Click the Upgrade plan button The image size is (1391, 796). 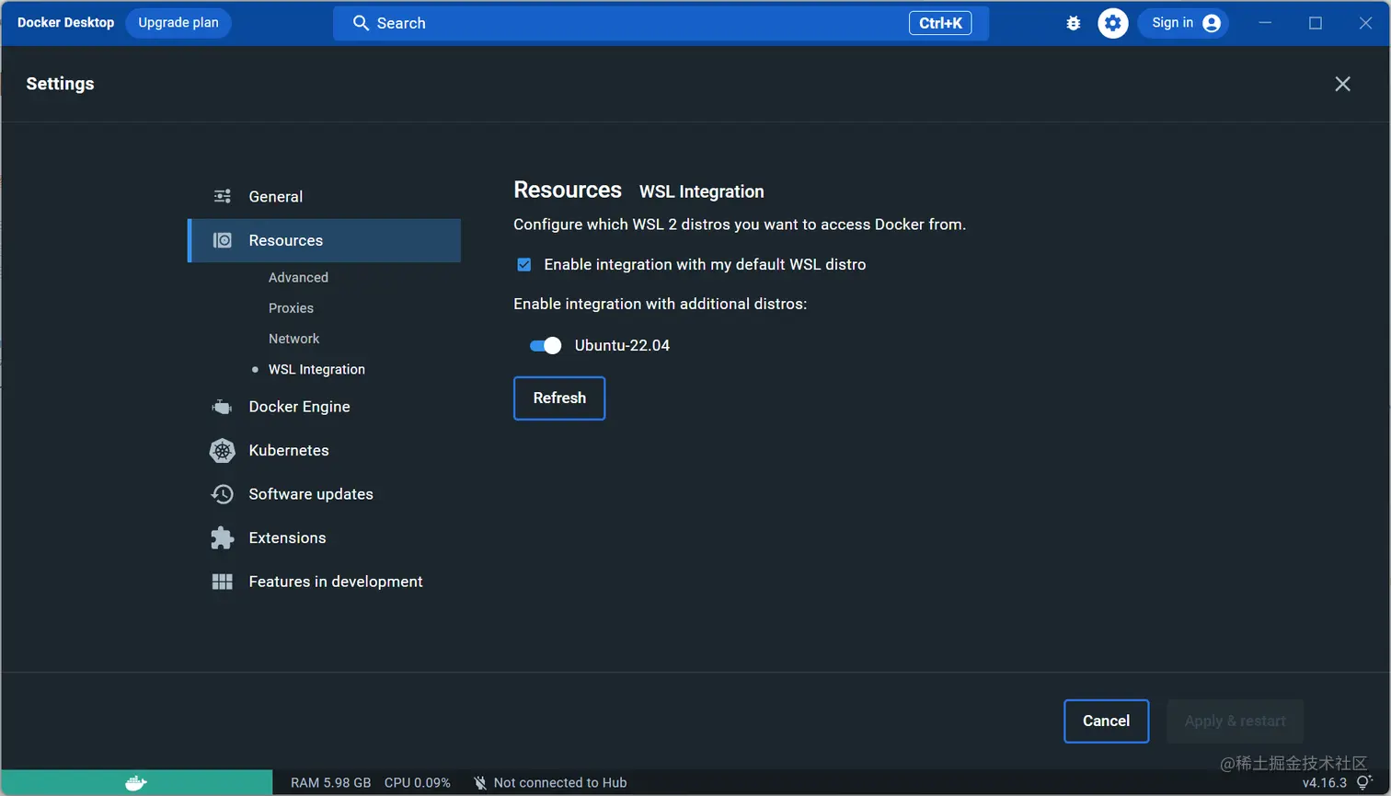178,23
